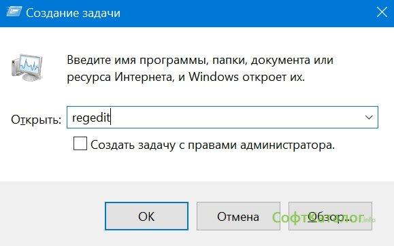Image resolution: width=394 pixels, height=246 pixels.
Task: Click the word Windows in the description
Action: 214,77
